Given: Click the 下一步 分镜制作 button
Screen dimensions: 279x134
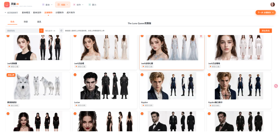Looking at the screenshot, I should point(266,13).
